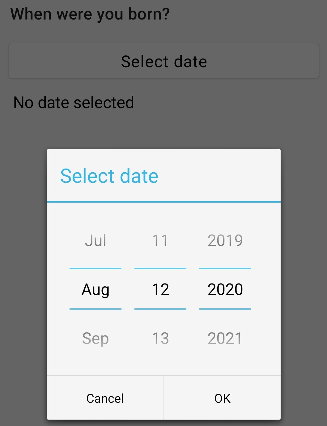Image resolution: width=327 pixels, height=426 pixels.
Task: Click the blue line below day 12
Action: pyautogui.click(x=160, y=309)
